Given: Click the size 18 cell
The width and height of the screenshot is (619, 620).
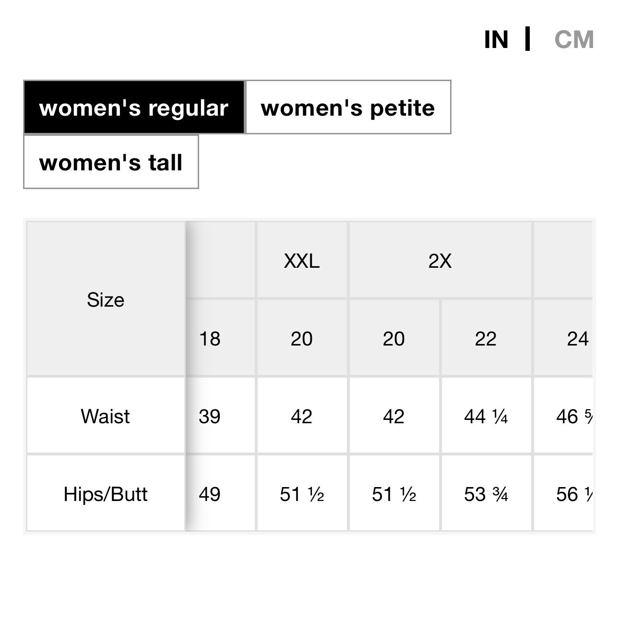Looking at the screenshot, I should click(x=210, y=339).
